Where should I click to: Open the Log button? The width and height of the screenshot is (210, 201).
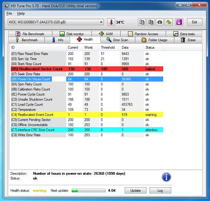coord(160,191)
